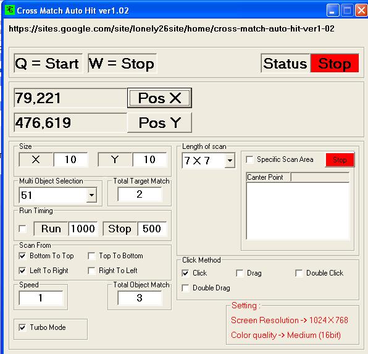Click the Size X value field
This screenshot has width=368, height=354.
(70, 160)
